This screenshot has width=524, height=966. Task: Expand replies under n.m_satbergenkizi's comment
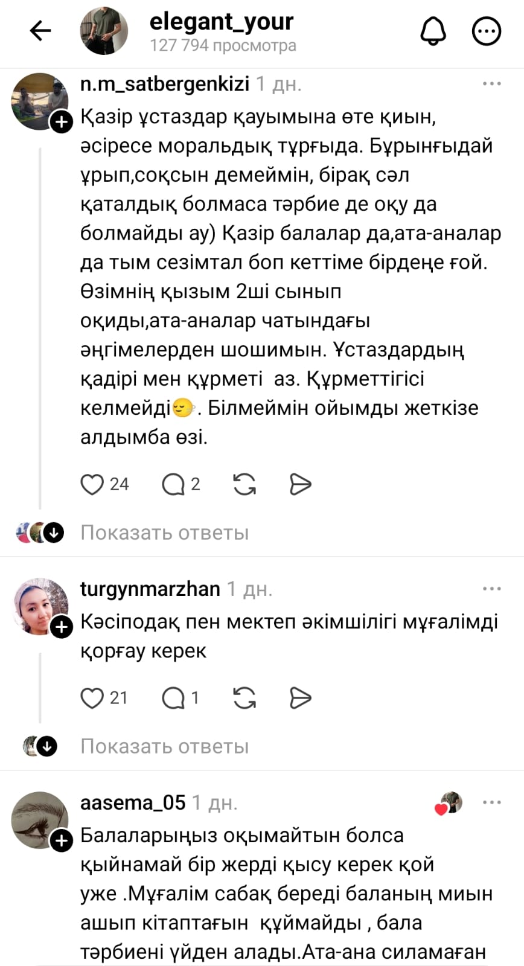click(164, 533)
